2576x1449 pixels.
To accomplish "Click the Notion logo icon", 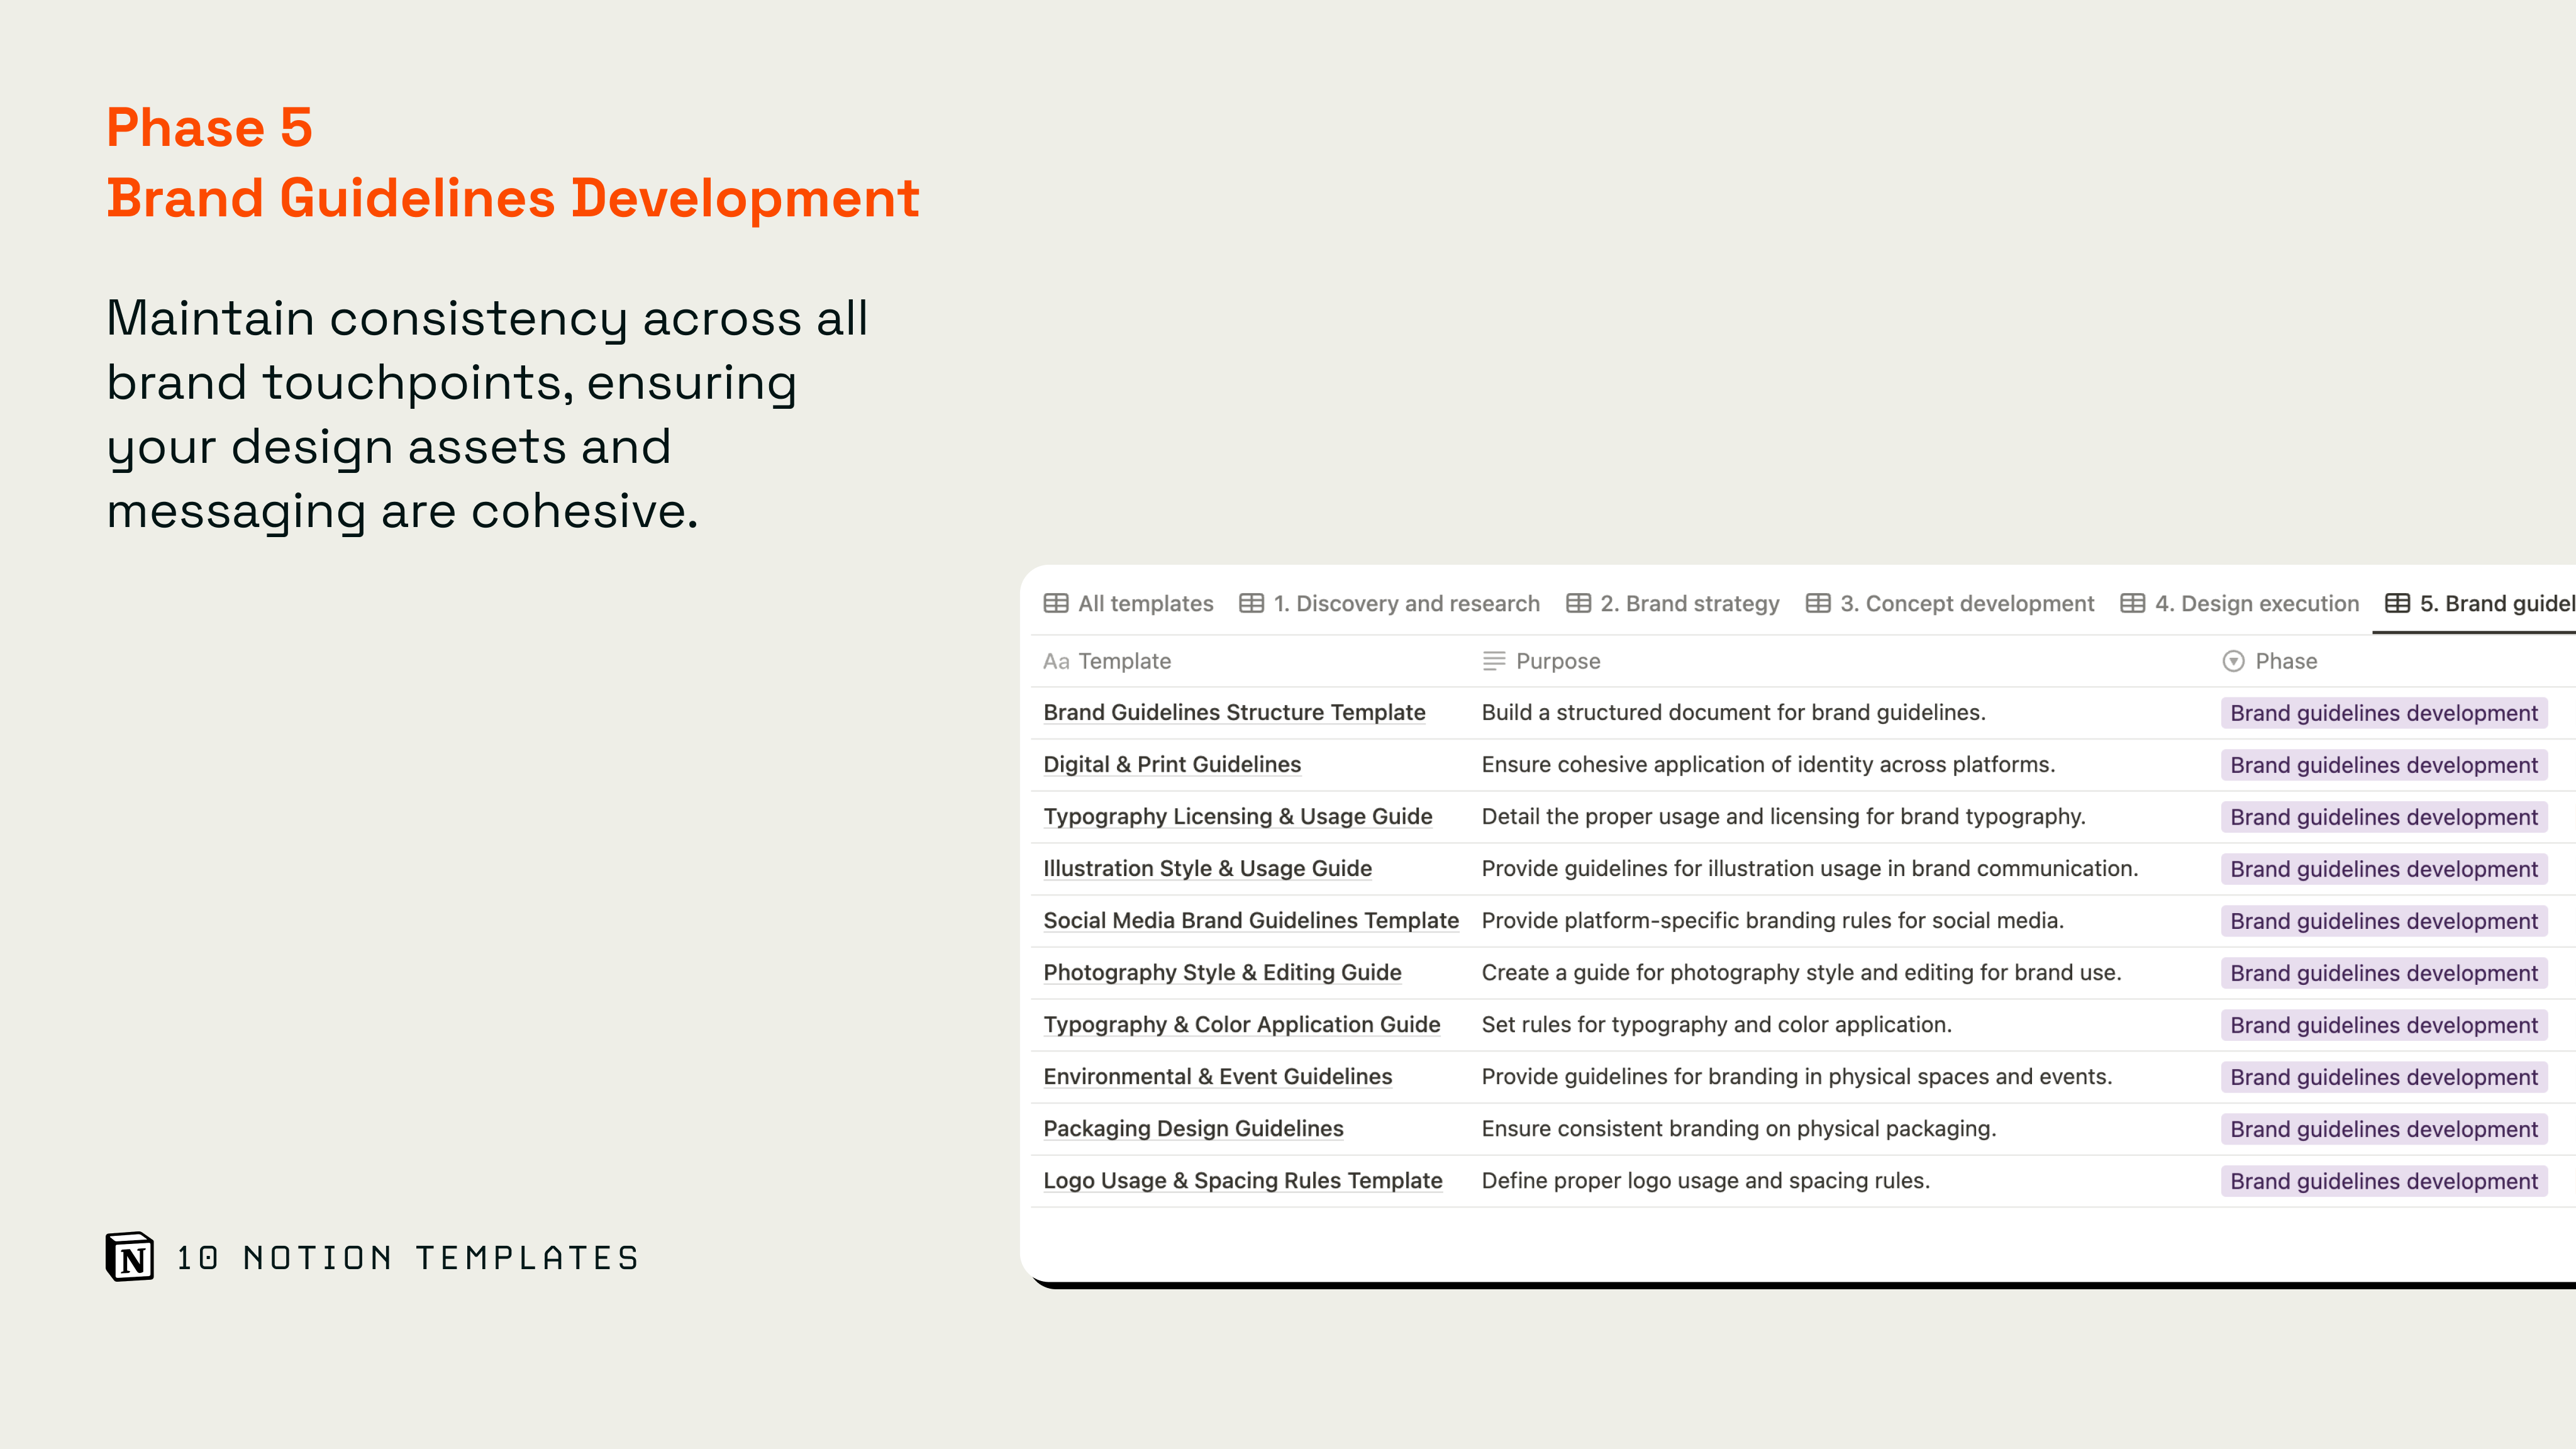I will click(x=130, y=1256).
